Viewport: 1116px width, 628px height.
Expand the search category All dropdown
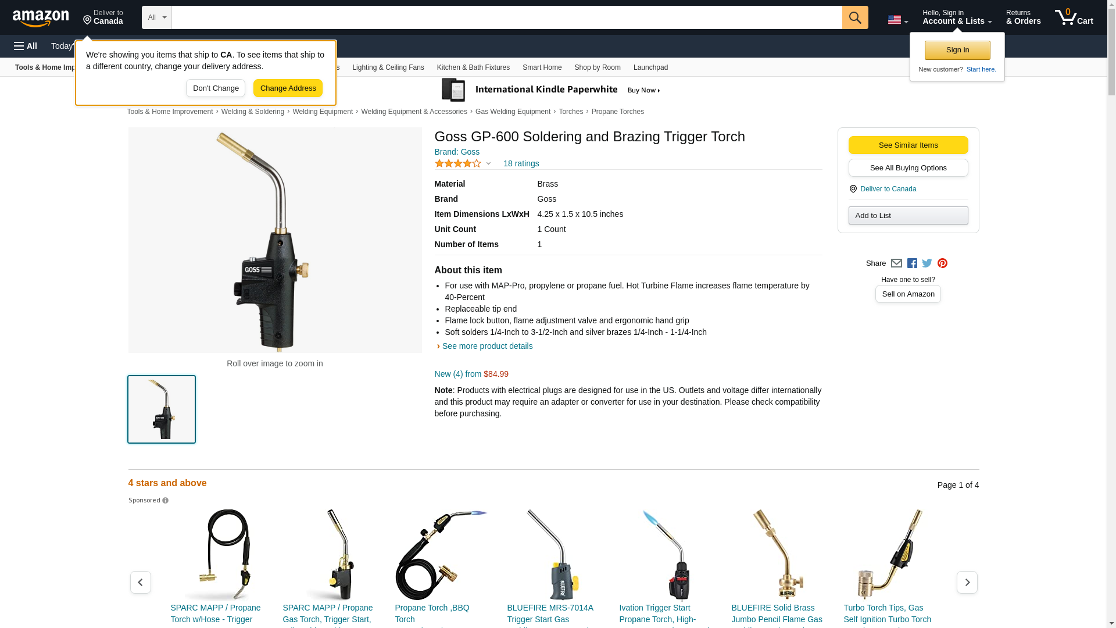point(156,17)
